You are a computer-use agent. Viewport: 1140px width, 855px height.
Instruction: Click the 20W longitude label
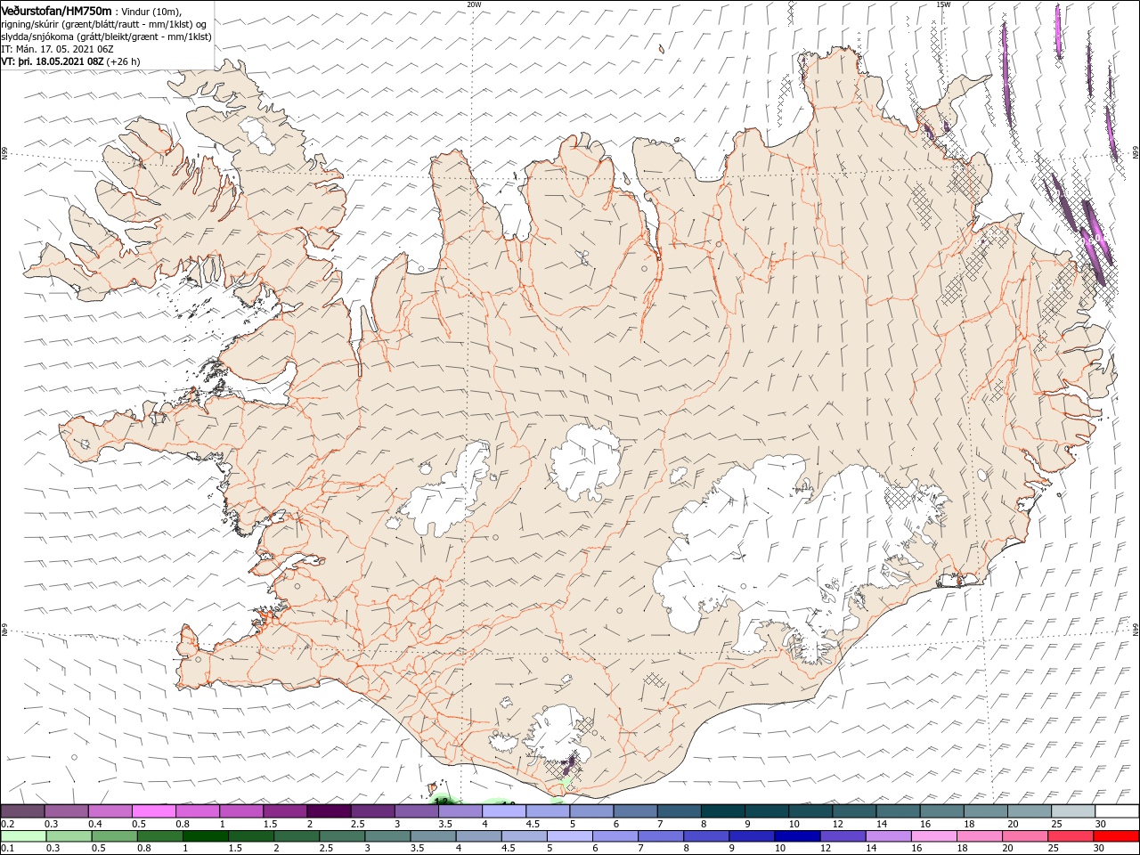tap(474, 4)
